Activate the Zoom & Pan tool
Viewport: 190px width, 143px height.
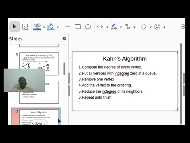pyautogui.click(x=25, y=27)
